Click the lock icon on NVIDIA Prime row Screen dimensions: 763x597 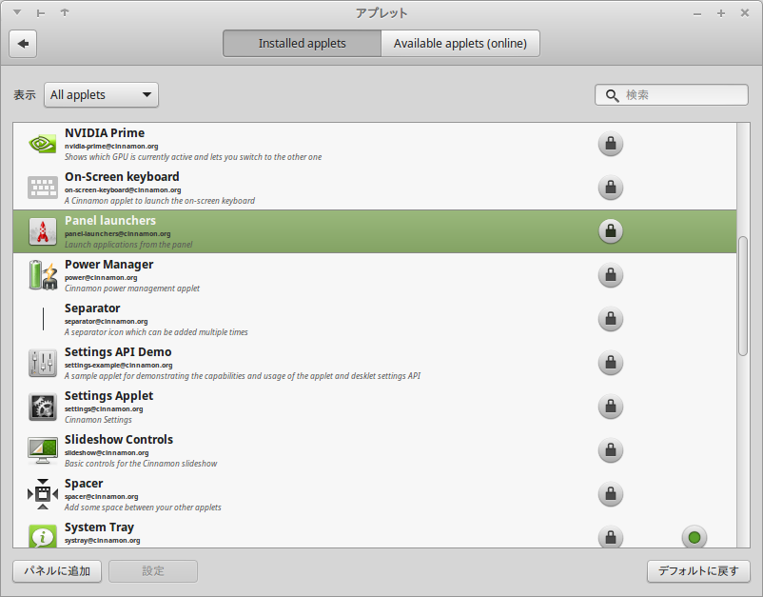pyautogui.click(x=611, y=144)
